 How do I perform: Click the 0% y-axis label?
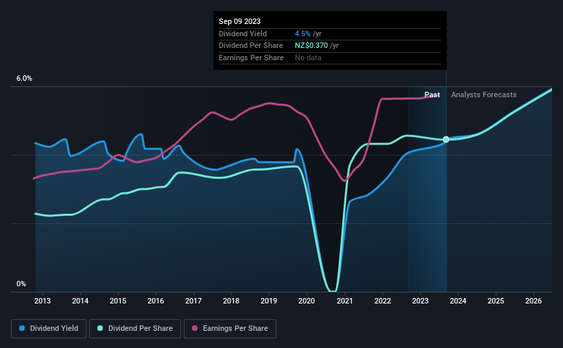[21, 284]
